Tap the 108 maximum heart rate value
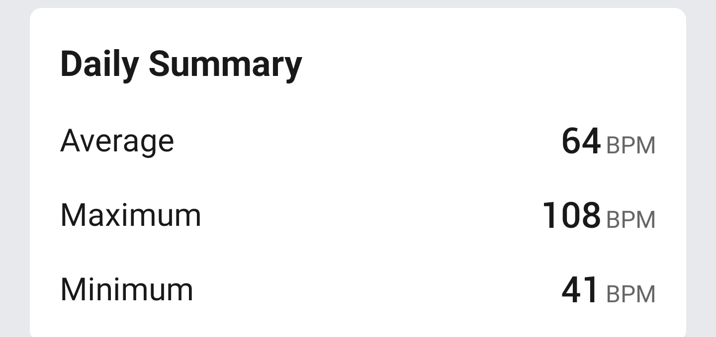Viewport: 716px width, 337px height. pyautogui.click(x=571, y=216)
